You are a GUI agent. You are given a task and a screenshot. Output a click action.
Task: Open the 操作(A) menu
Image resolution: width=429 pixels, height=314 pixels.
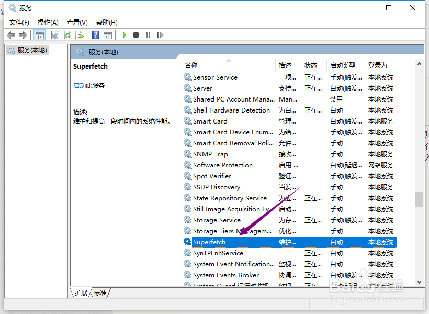tap(48, 23)
